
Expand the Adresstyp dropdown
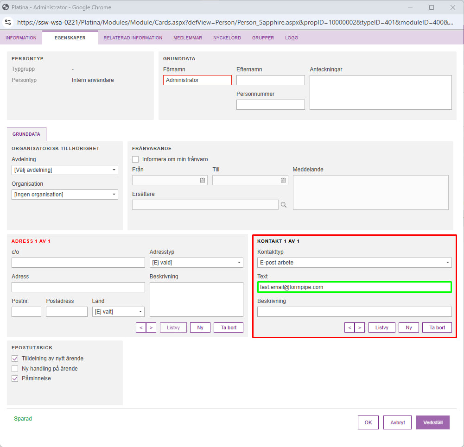pos(197,263)
